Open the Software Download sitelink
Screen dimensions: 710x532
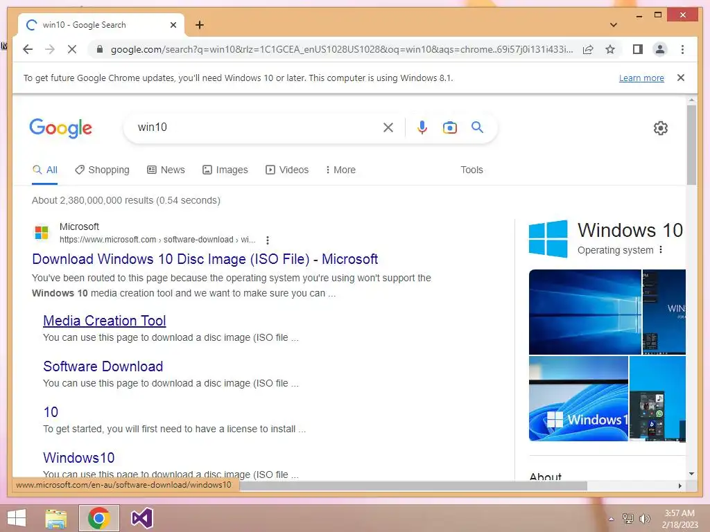pos(103,366)
